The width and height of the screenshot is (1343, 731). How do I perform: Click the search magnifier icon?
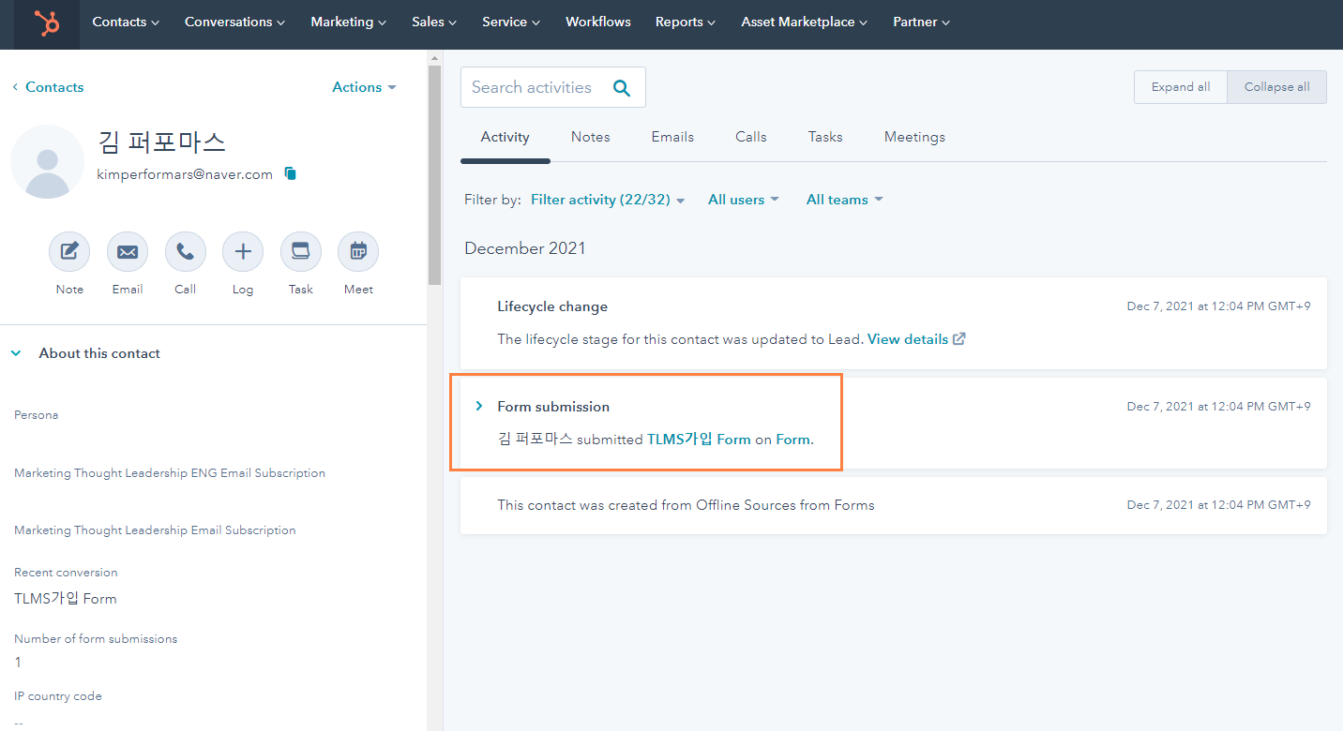(x=621, y=88)
